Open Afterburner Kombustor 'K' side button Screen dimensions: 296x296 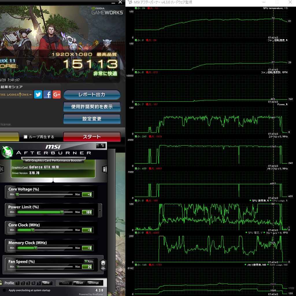click(x=2, y=169)
